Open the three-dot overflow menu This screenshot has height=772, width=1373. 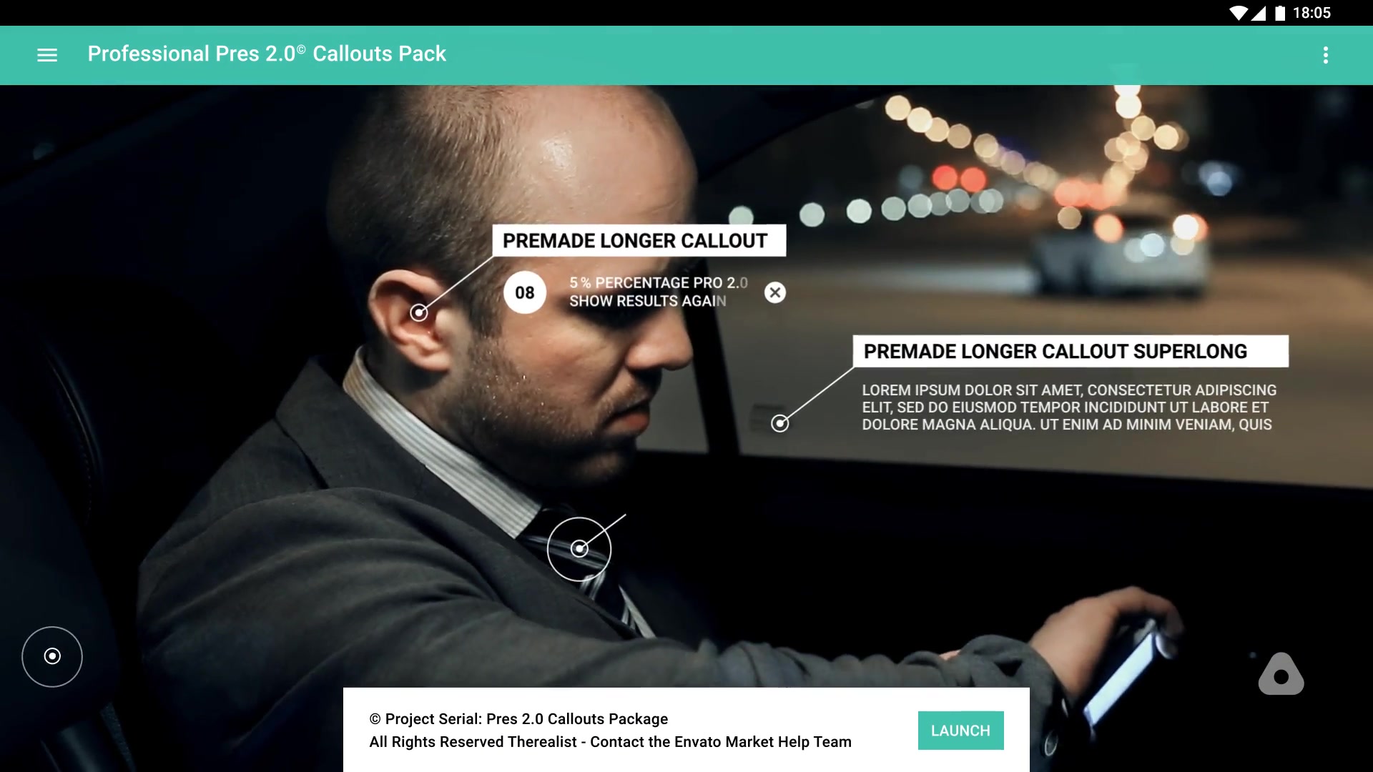tap(1326, 55)
